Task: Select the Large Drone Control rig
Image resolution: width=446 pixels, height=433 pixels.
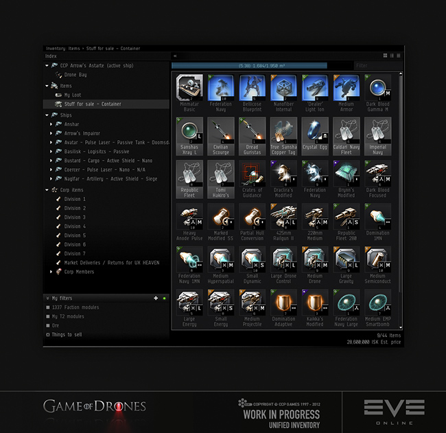Action: pos(283,259)
